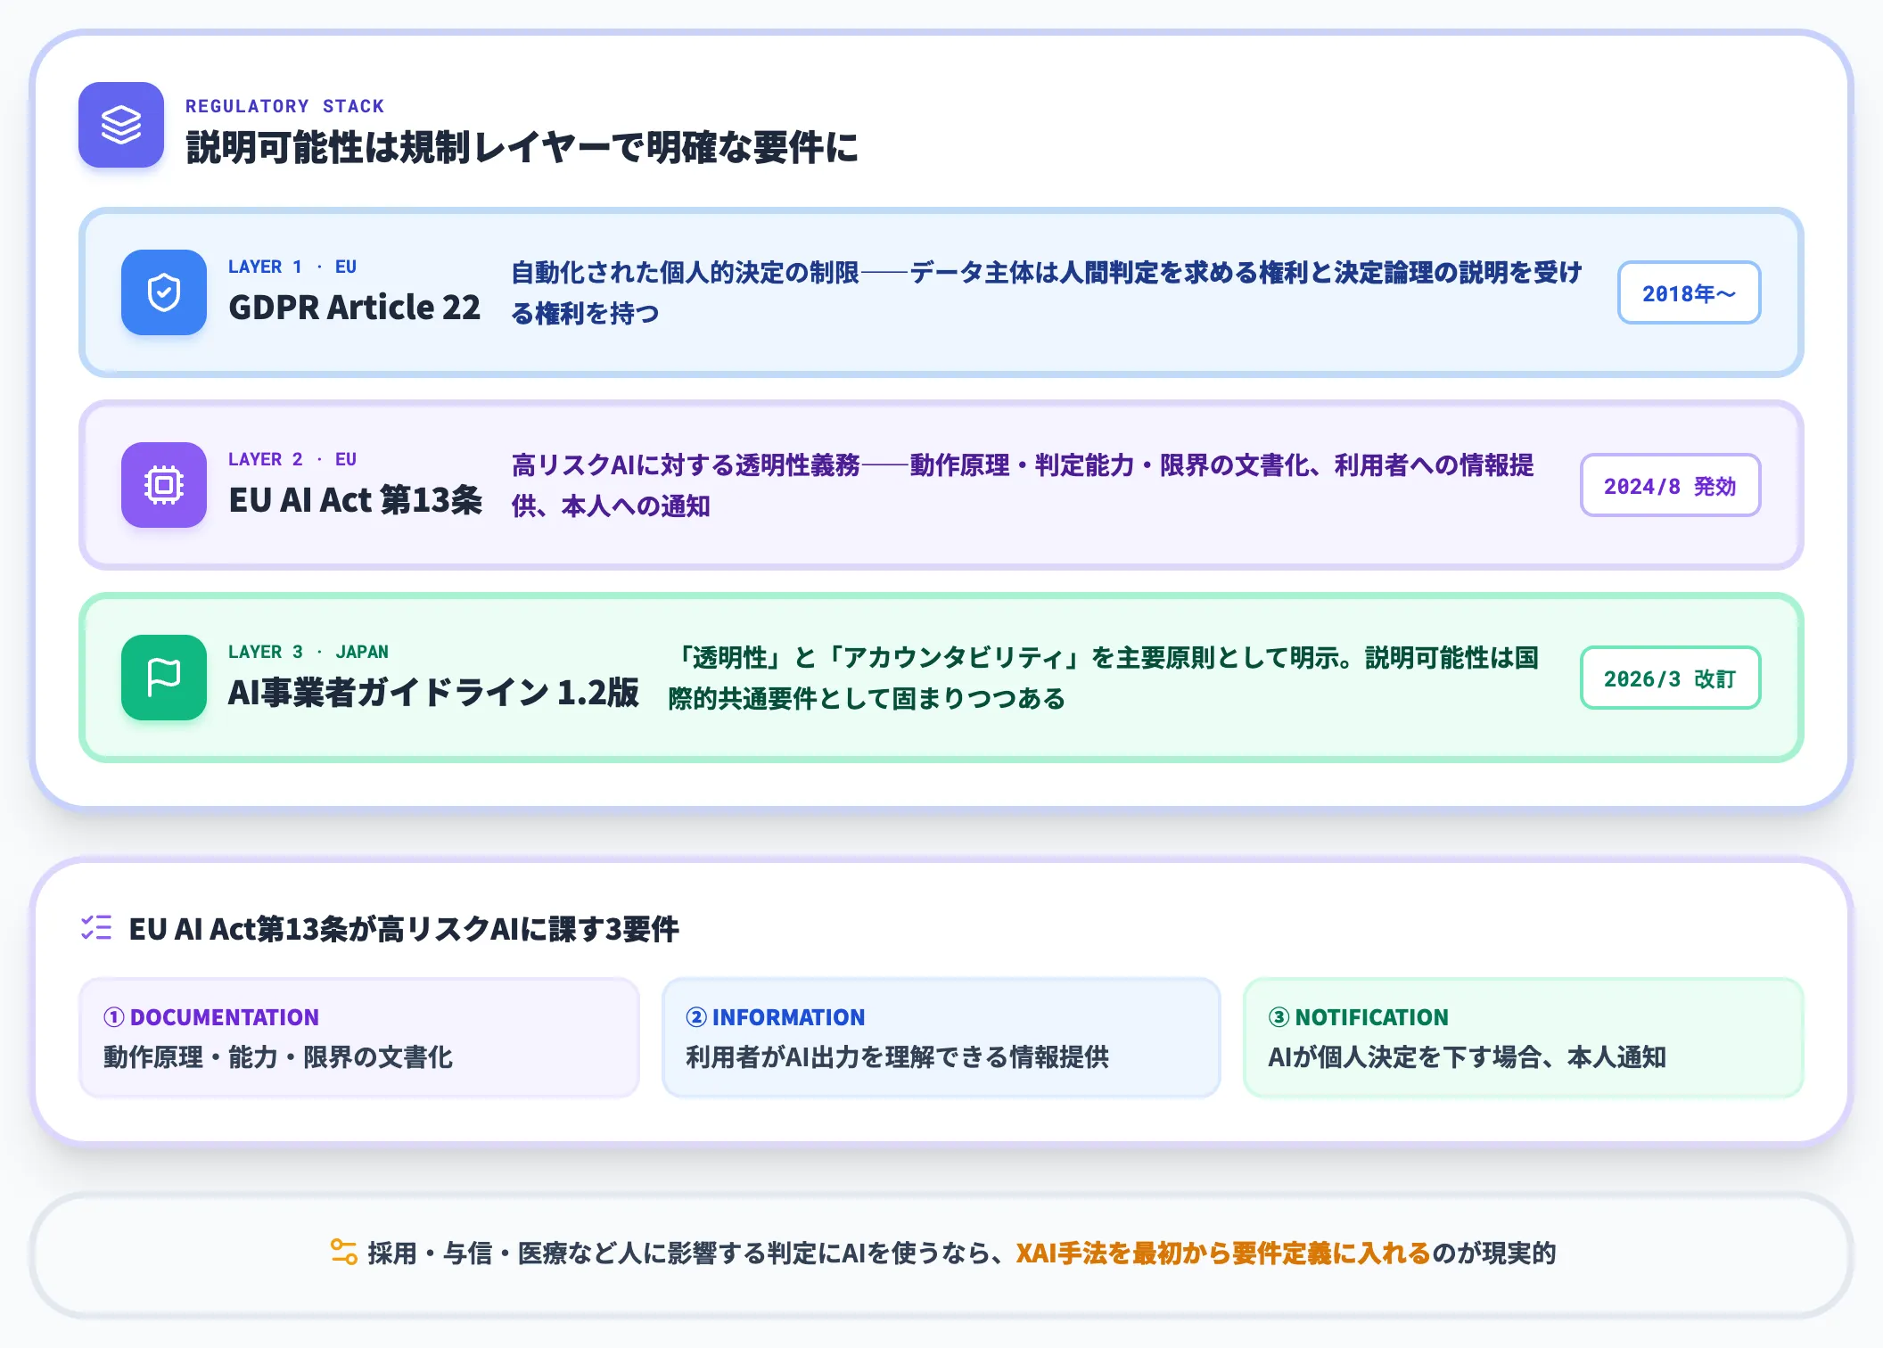Image resolution: width=1883 pixels, height=1348 pixels.
Task: Click the text AIが個人決定を下す場合、本人通知
Action: point(1467,1057)
